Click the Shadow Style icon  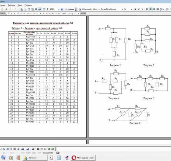(x=49, y=149)
